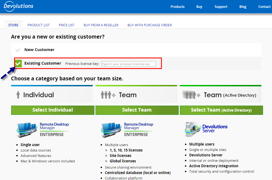Open the Products menu
Viewport: 272px width, 180px height.
click(x=177, y=7)
